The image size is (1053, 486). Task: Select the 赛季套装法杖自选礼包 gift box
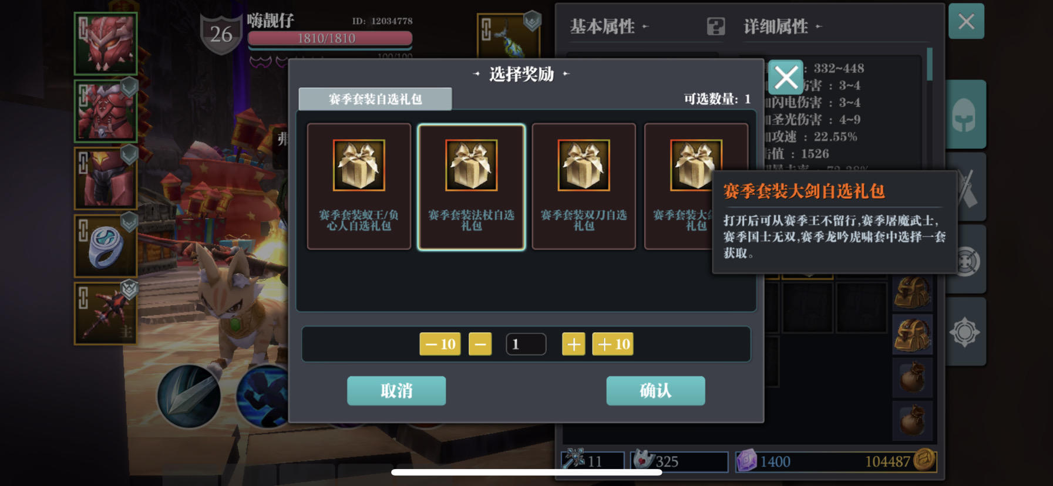coord(471,187)
